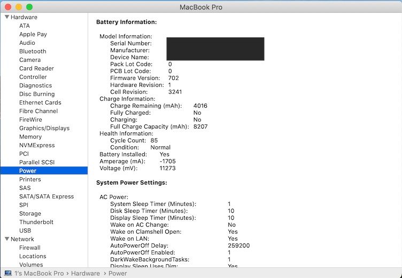
Task: Show Camera hardware information
Action: pyautogui.click(x=30, y=60)
